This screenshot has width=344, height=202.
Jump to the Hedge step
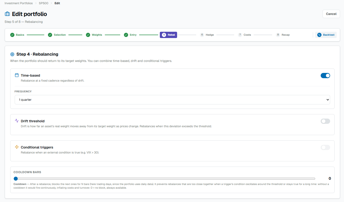point(207,35)
